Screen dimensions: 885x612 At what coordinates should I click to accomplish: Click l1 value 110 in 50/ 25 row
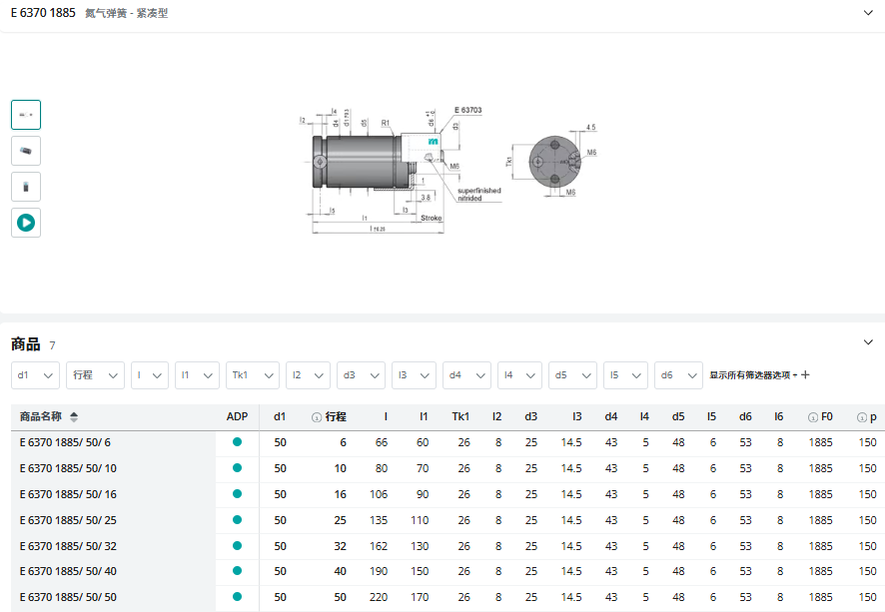click(420, 520)
